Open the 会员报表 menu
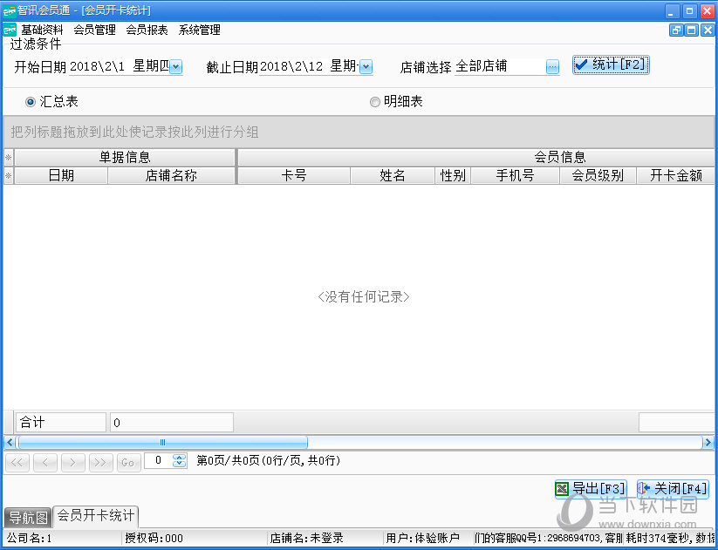This screenshot has height=550, width=718. pyautogui.click(x=147, y=30)
